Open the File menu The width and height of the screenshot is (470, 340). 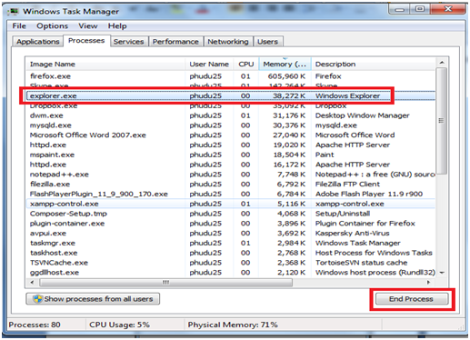[19, 26]
